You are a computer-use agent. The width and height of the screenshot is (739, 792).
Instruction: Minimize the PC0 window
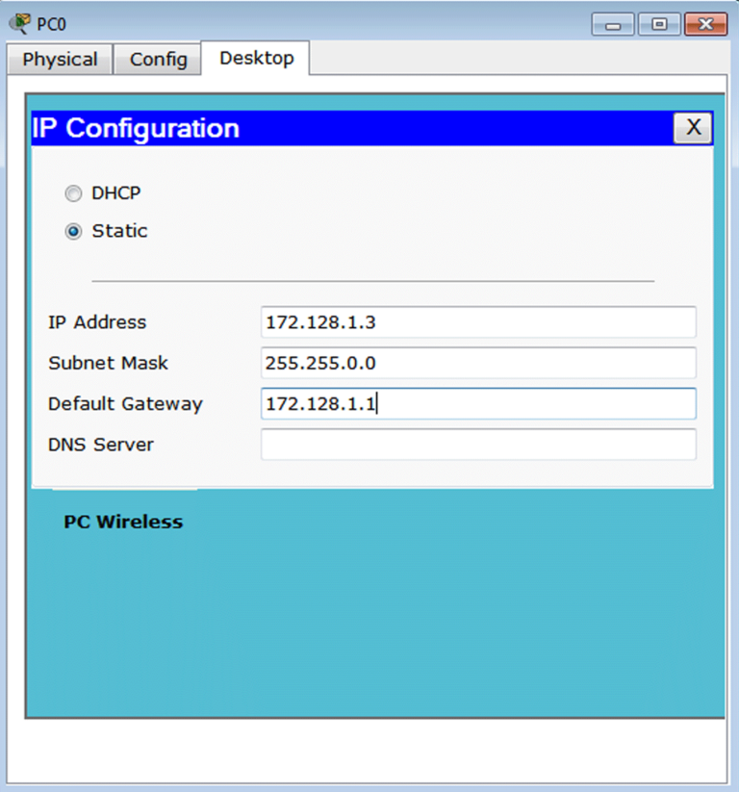coord(611,24)
